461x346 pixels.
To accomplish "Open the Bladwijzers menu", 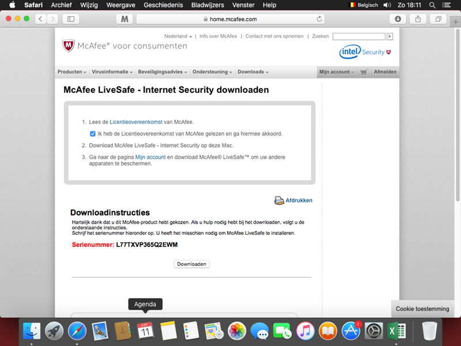I will pyautogui.click(x=207, y=5).
